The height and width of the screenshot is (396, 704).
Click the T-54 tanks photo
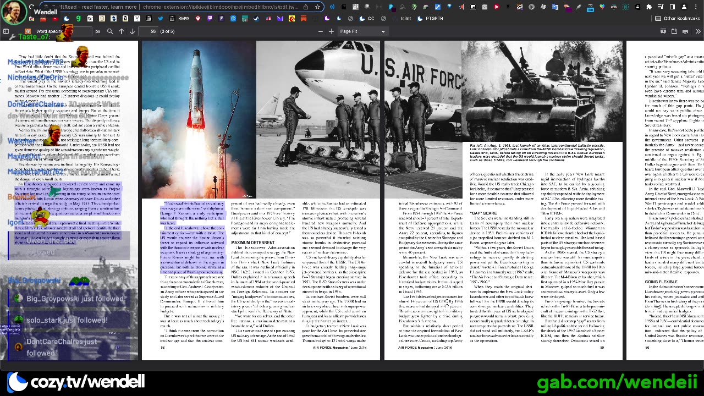click(542, 91)
